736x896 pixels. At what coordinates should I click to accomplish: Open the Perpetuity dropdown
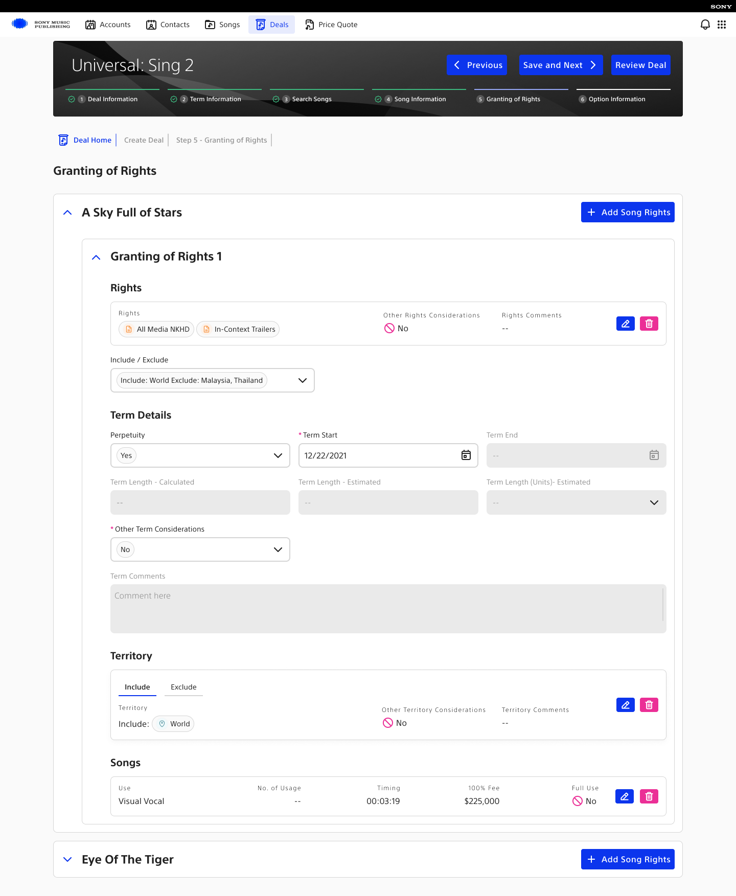click(x=200, y=455)
